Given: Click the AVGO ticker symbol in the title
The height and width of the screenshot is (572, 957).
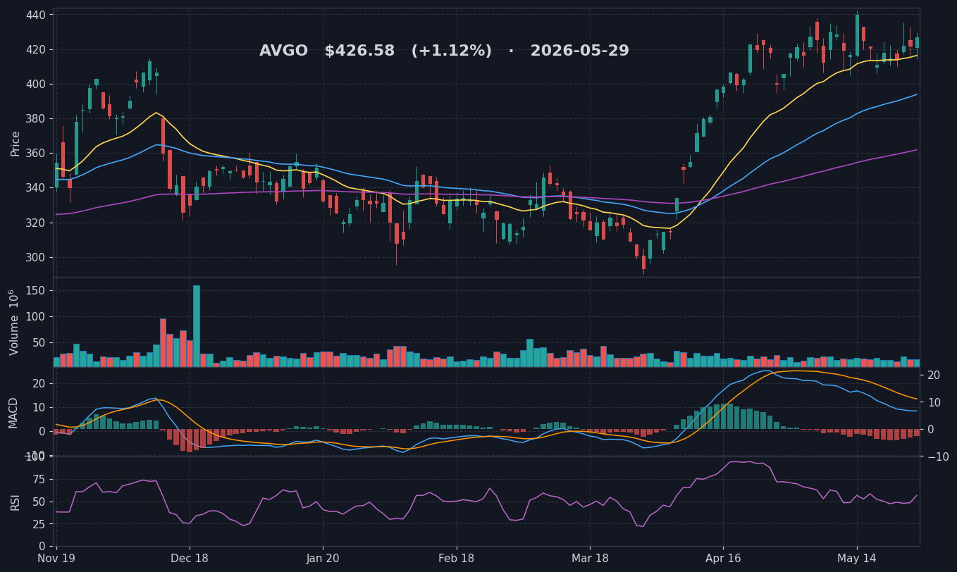Looking at the screenshot, I should (x=283, y=51).
